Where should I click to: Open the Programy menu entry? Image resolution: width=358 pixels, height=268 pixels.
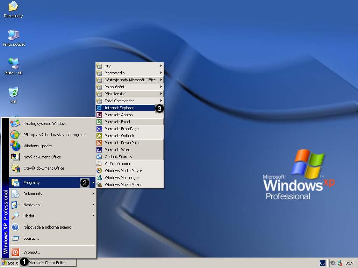52,183
